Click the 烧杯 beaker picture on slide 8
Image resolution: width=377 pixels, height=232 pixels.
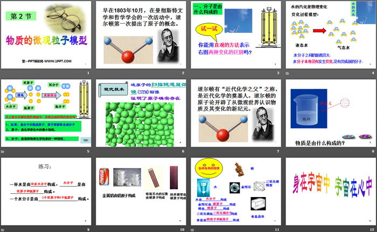click(x=309, y=108)
